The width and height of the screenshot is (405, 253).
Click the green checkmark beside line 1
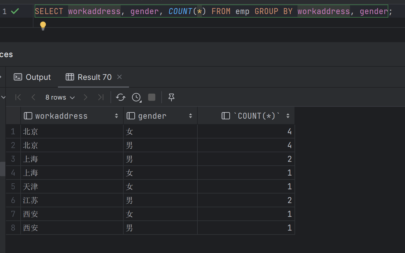click(x=15, y=11)
